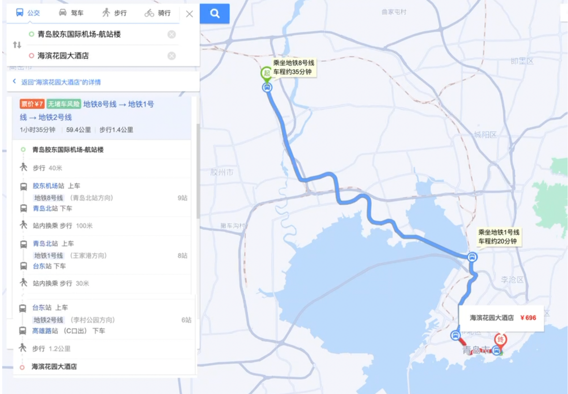Go back via 返回"海滨花园大酒店"的详情 link
568x394 pixels.
point(61,82)
